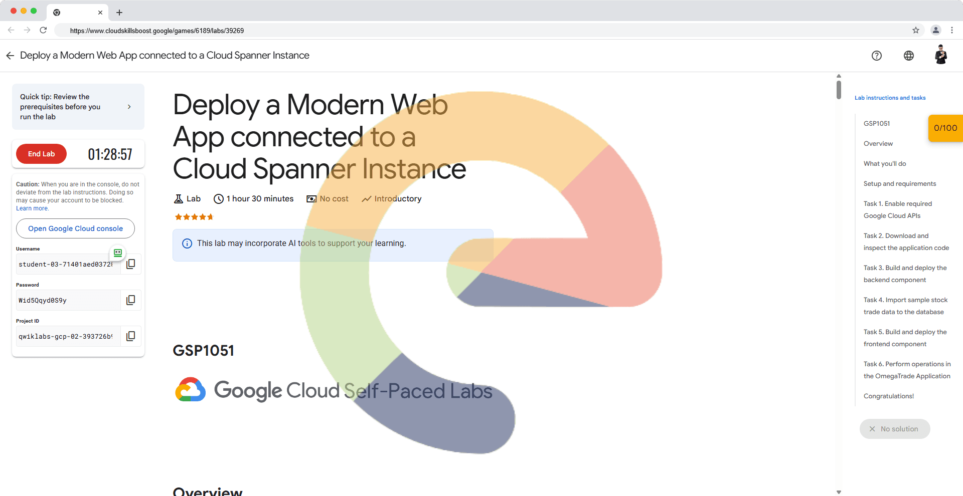
Task: Reload the current page
Action: pos(43,30)
